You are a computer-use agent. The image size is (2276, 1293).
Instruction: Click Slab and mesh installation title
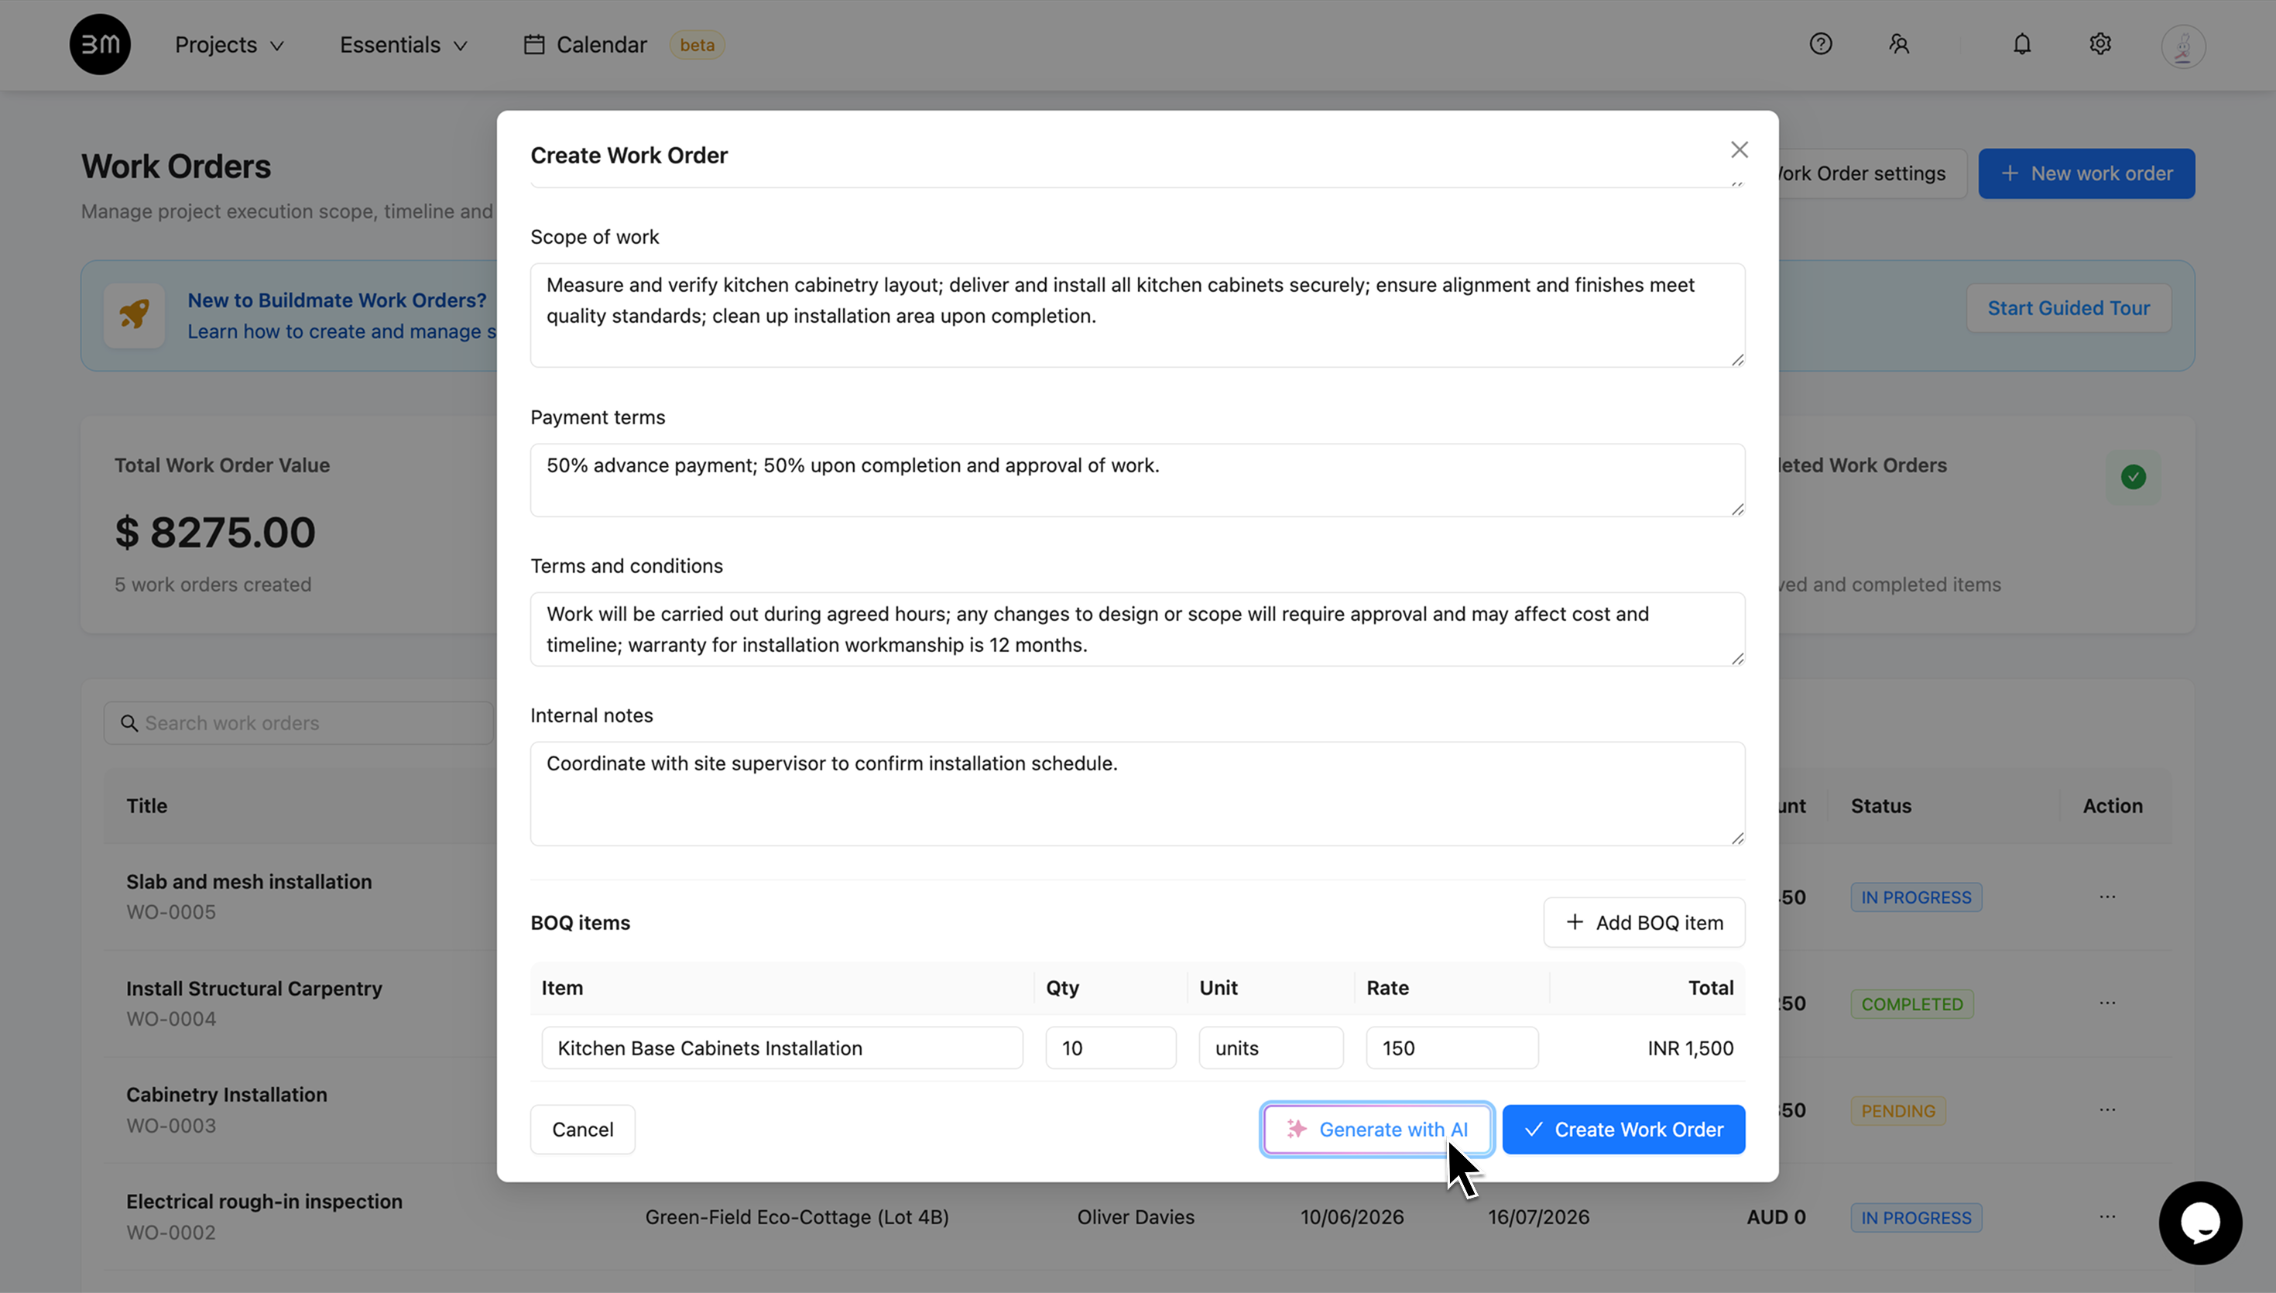click(249, 882)
